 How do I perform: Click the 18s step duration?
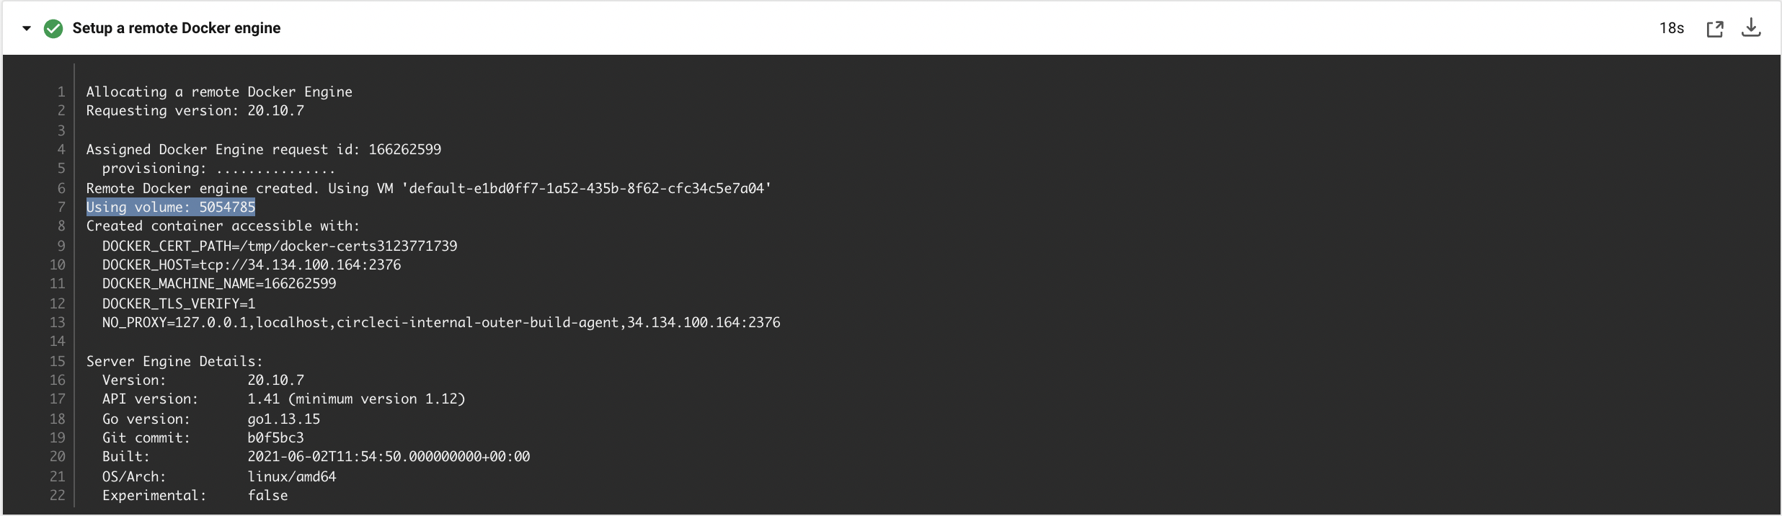pos(1671,28)
